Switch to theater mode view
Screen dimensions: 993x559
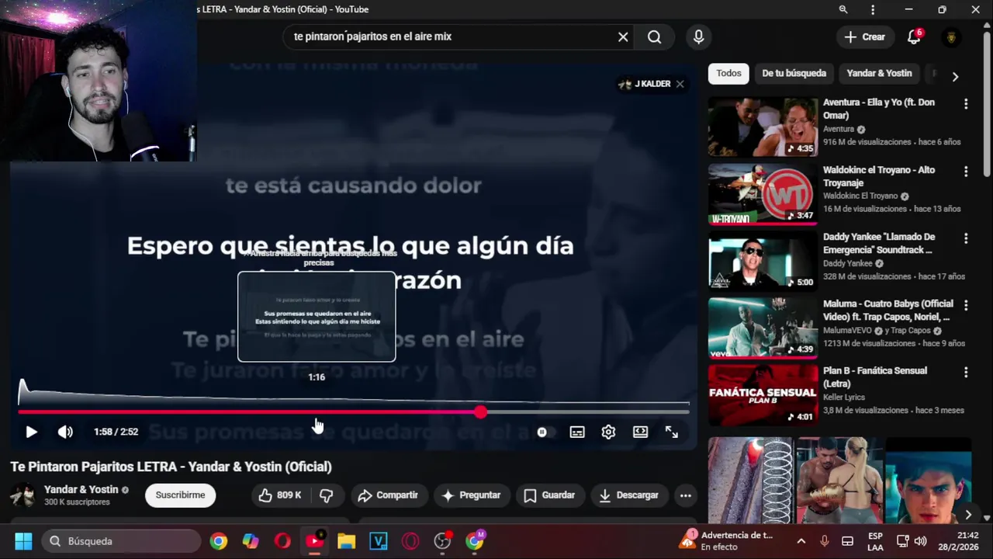point(640,432)
